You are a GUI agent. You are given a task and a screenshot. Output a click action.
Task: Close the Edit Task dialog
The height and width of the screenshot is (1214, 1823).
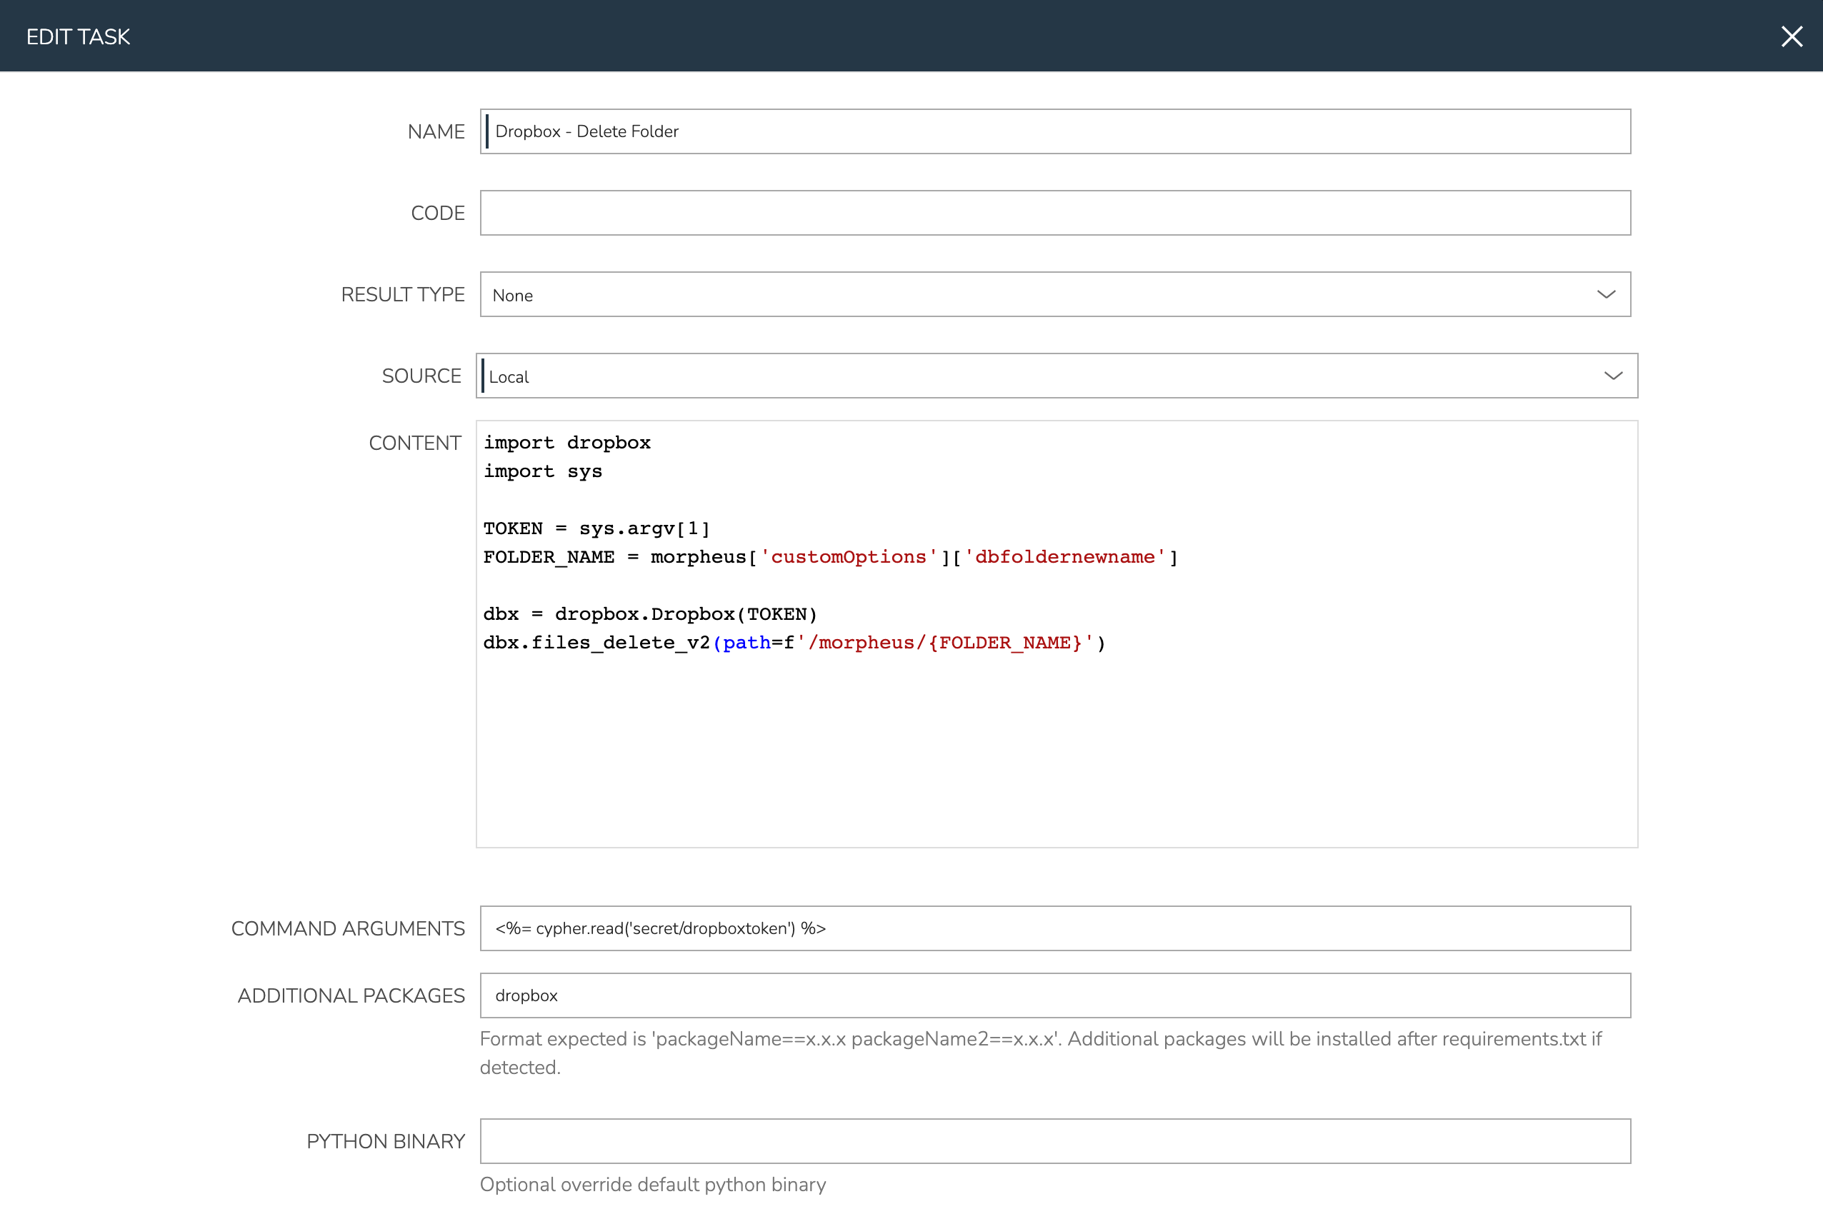1792,36
